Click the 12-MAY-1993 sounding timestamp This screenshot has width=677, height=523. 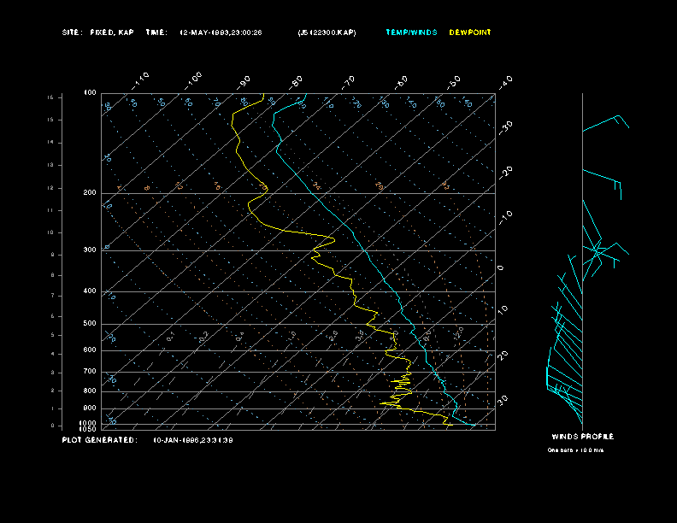coord(221,32)
